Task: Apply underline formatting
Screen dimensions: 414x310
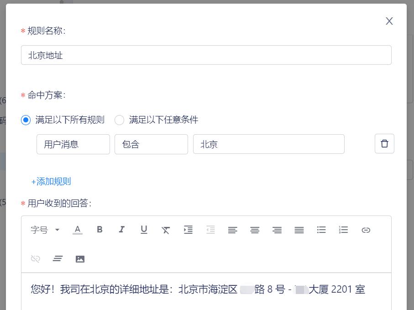Action: (x=143, y=230)
